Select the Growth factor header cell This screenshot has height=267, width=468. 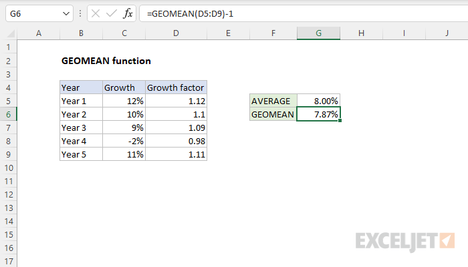pos(176,87)
